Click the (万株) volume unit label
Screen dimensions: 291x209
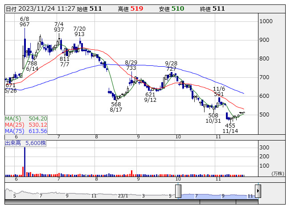tap(278, 173)
